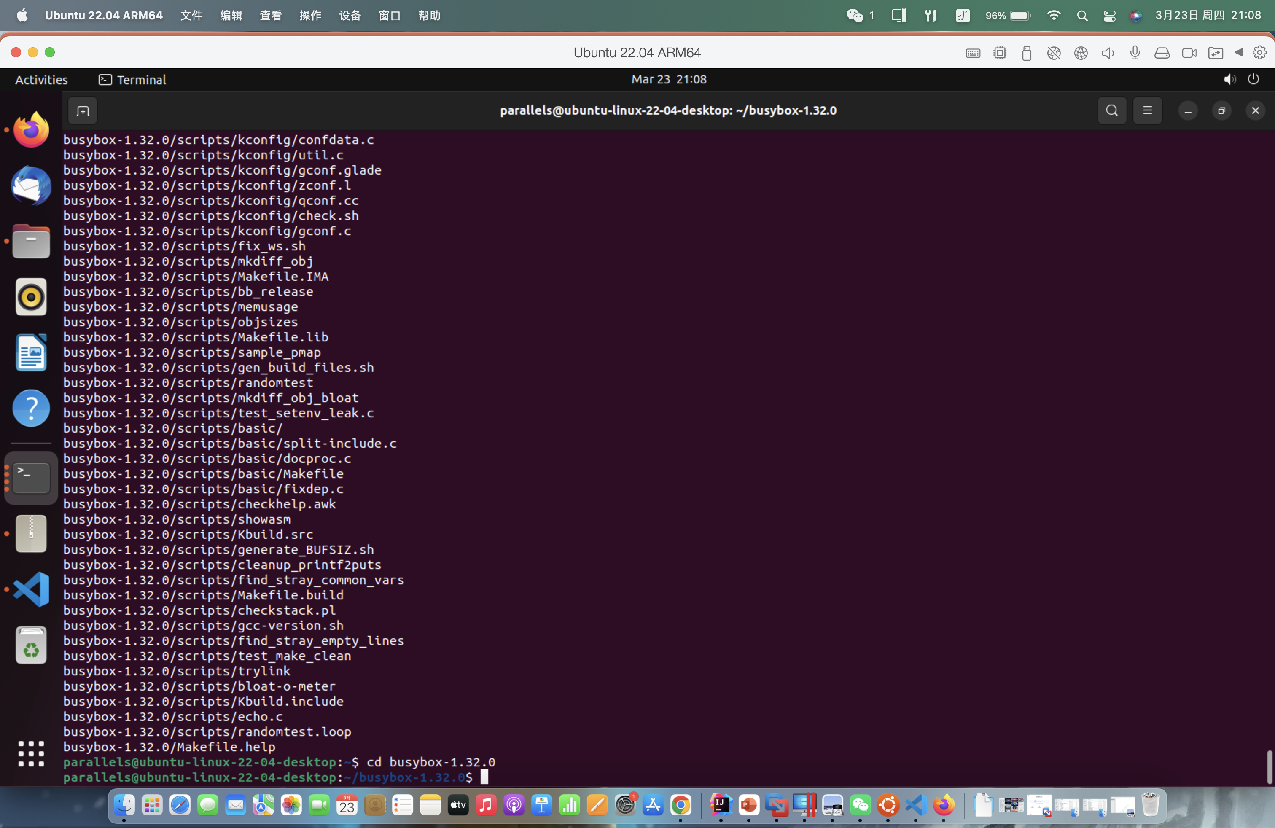Launch Firefox from the Ubuntu dock
This screenshot has width=1275, height=828.
pyautogui.click(x=31, y=129)
